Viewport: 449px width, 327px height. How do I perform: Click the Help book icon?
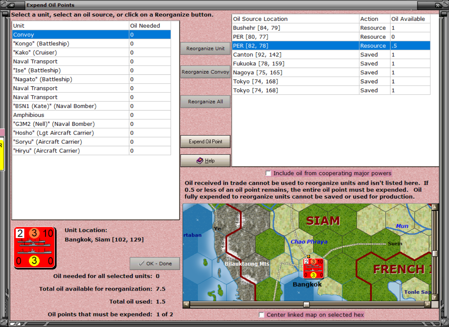coord(200,161)
